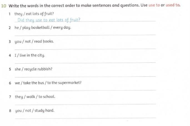This screenshot has width=190, height=126.
Task: Click prompt 'she / recycle rubbish?'
Action: pyautogui.click(x=33, y=69)
